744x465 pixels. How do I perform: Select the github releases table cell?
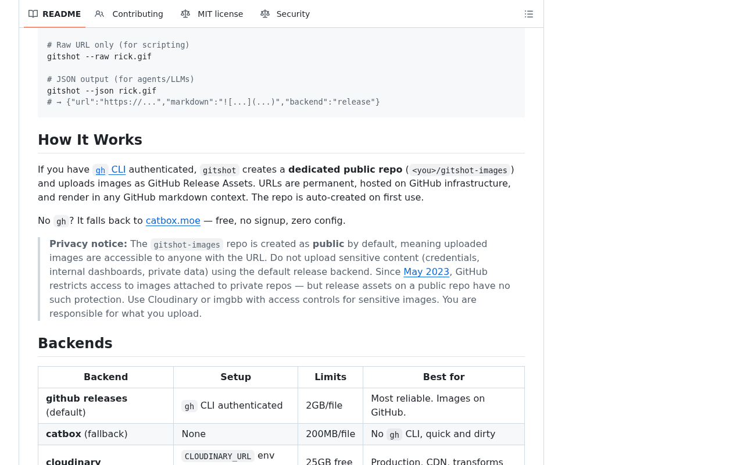coord(106,406)
